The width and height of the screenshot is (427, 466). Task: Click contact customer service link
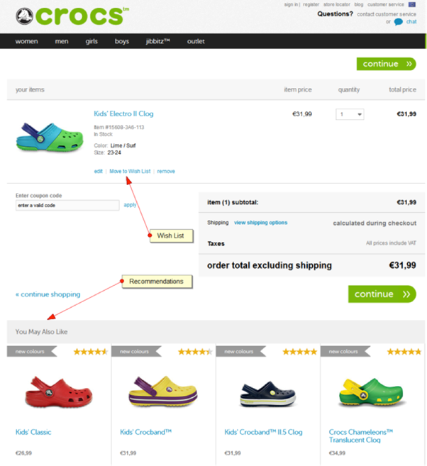387,14
